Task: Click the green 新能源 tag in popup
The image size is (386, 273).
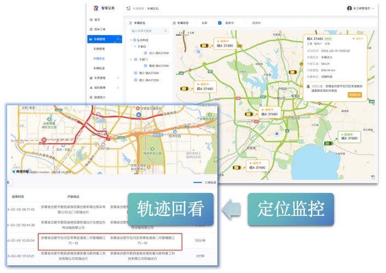Action: (x=328, y=39)
